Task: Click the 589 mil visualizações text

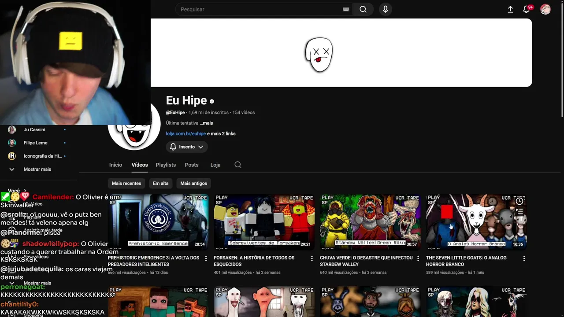Action: click(445, 273)
